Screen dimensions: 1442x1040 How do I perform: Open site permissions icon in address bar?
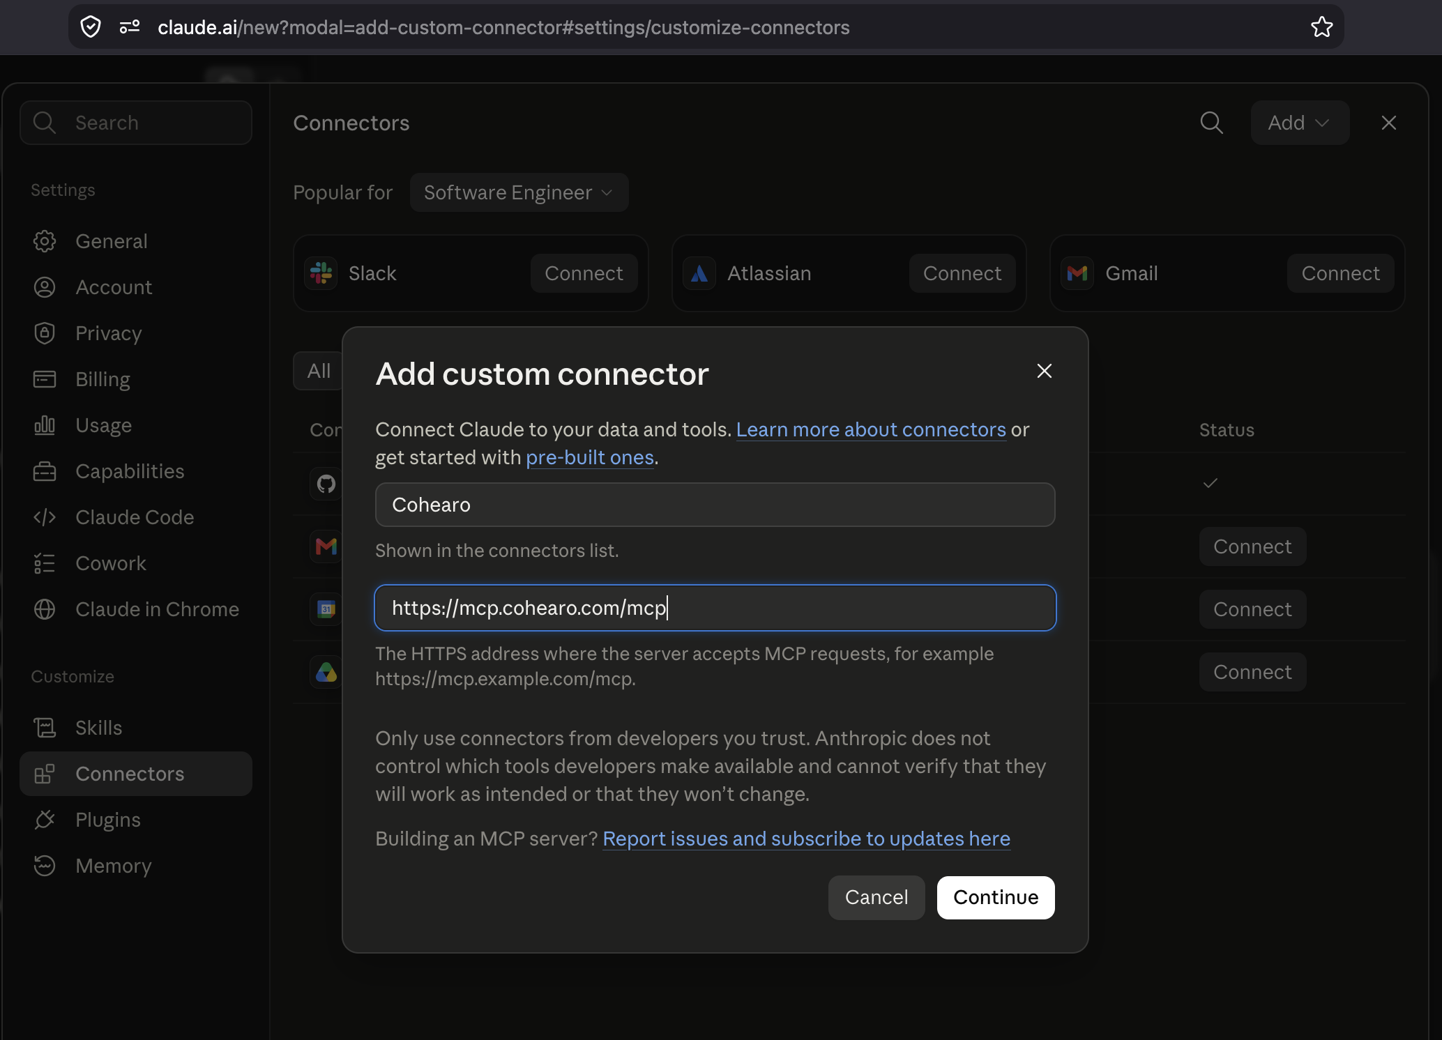[130, 27]
